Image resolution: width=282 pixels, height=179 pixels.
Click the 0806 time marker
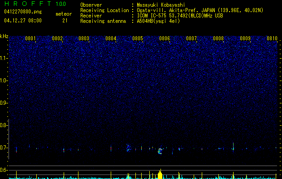165,38
